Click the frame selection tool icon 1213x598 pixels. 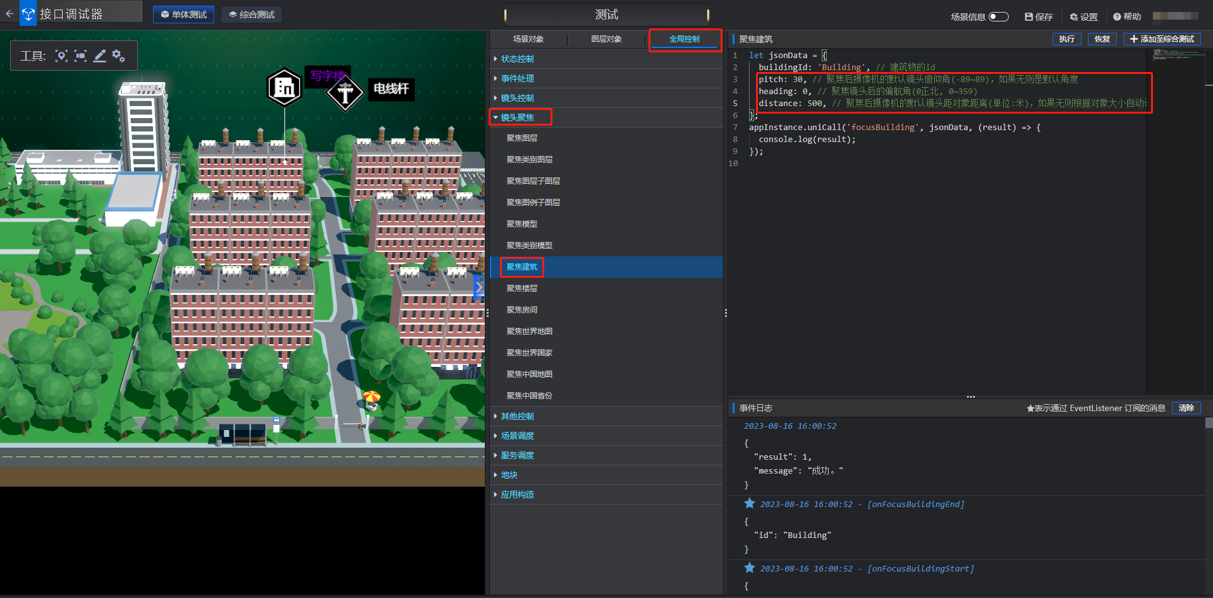[x=80, y=56]
